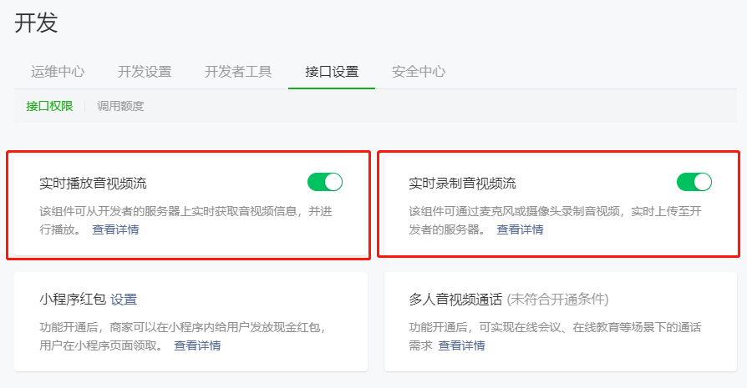
Task: Select the 接口权限 sub-tab
Action: tap(49, 106)
